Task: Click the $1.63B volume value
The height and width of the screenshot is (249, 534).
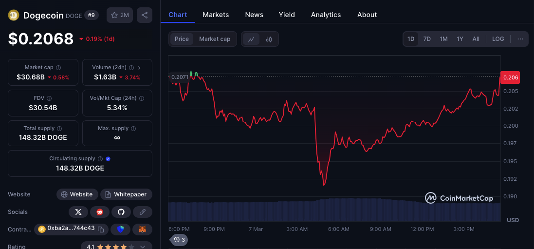Action: click(x=105, y=77)
